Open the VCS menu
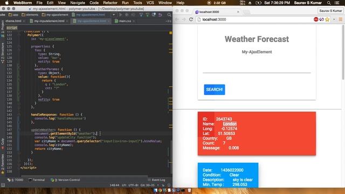This screenshot has width=345, height=194. pos(150,3)
